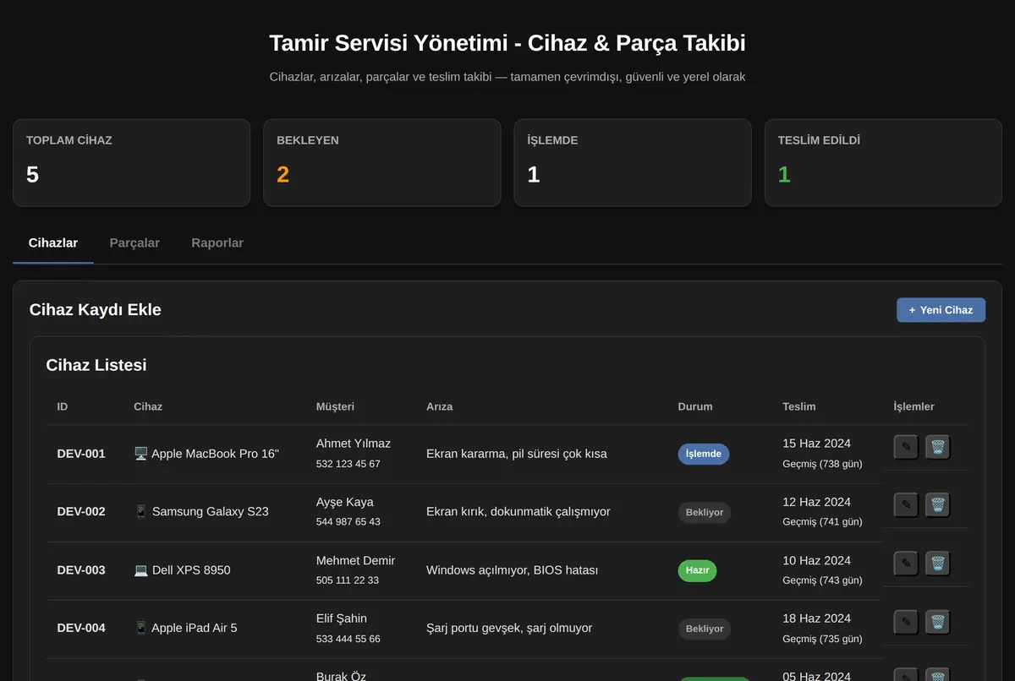The width and height of the screenshot is (1015, 681).
Task: Remove the Dell XPS 8950 entry
Action: pyautogui.click(x=937, y=564)
